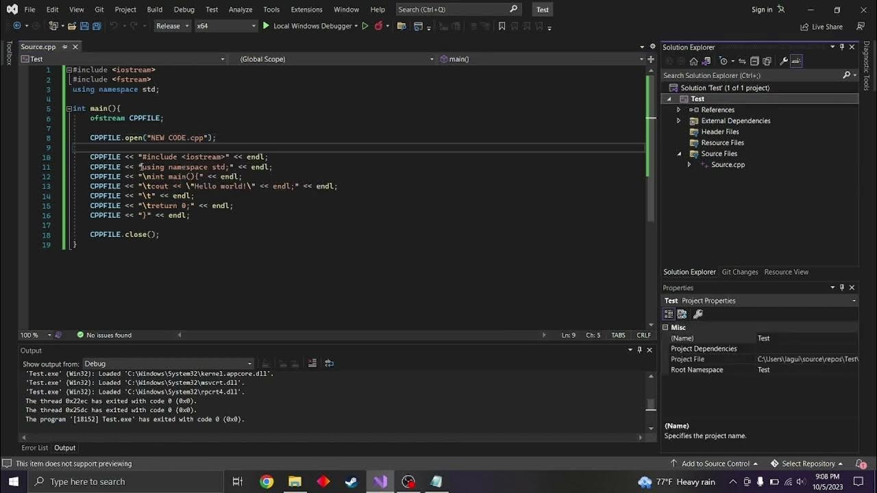Expand the External Dependencies node

pos(679,121)
